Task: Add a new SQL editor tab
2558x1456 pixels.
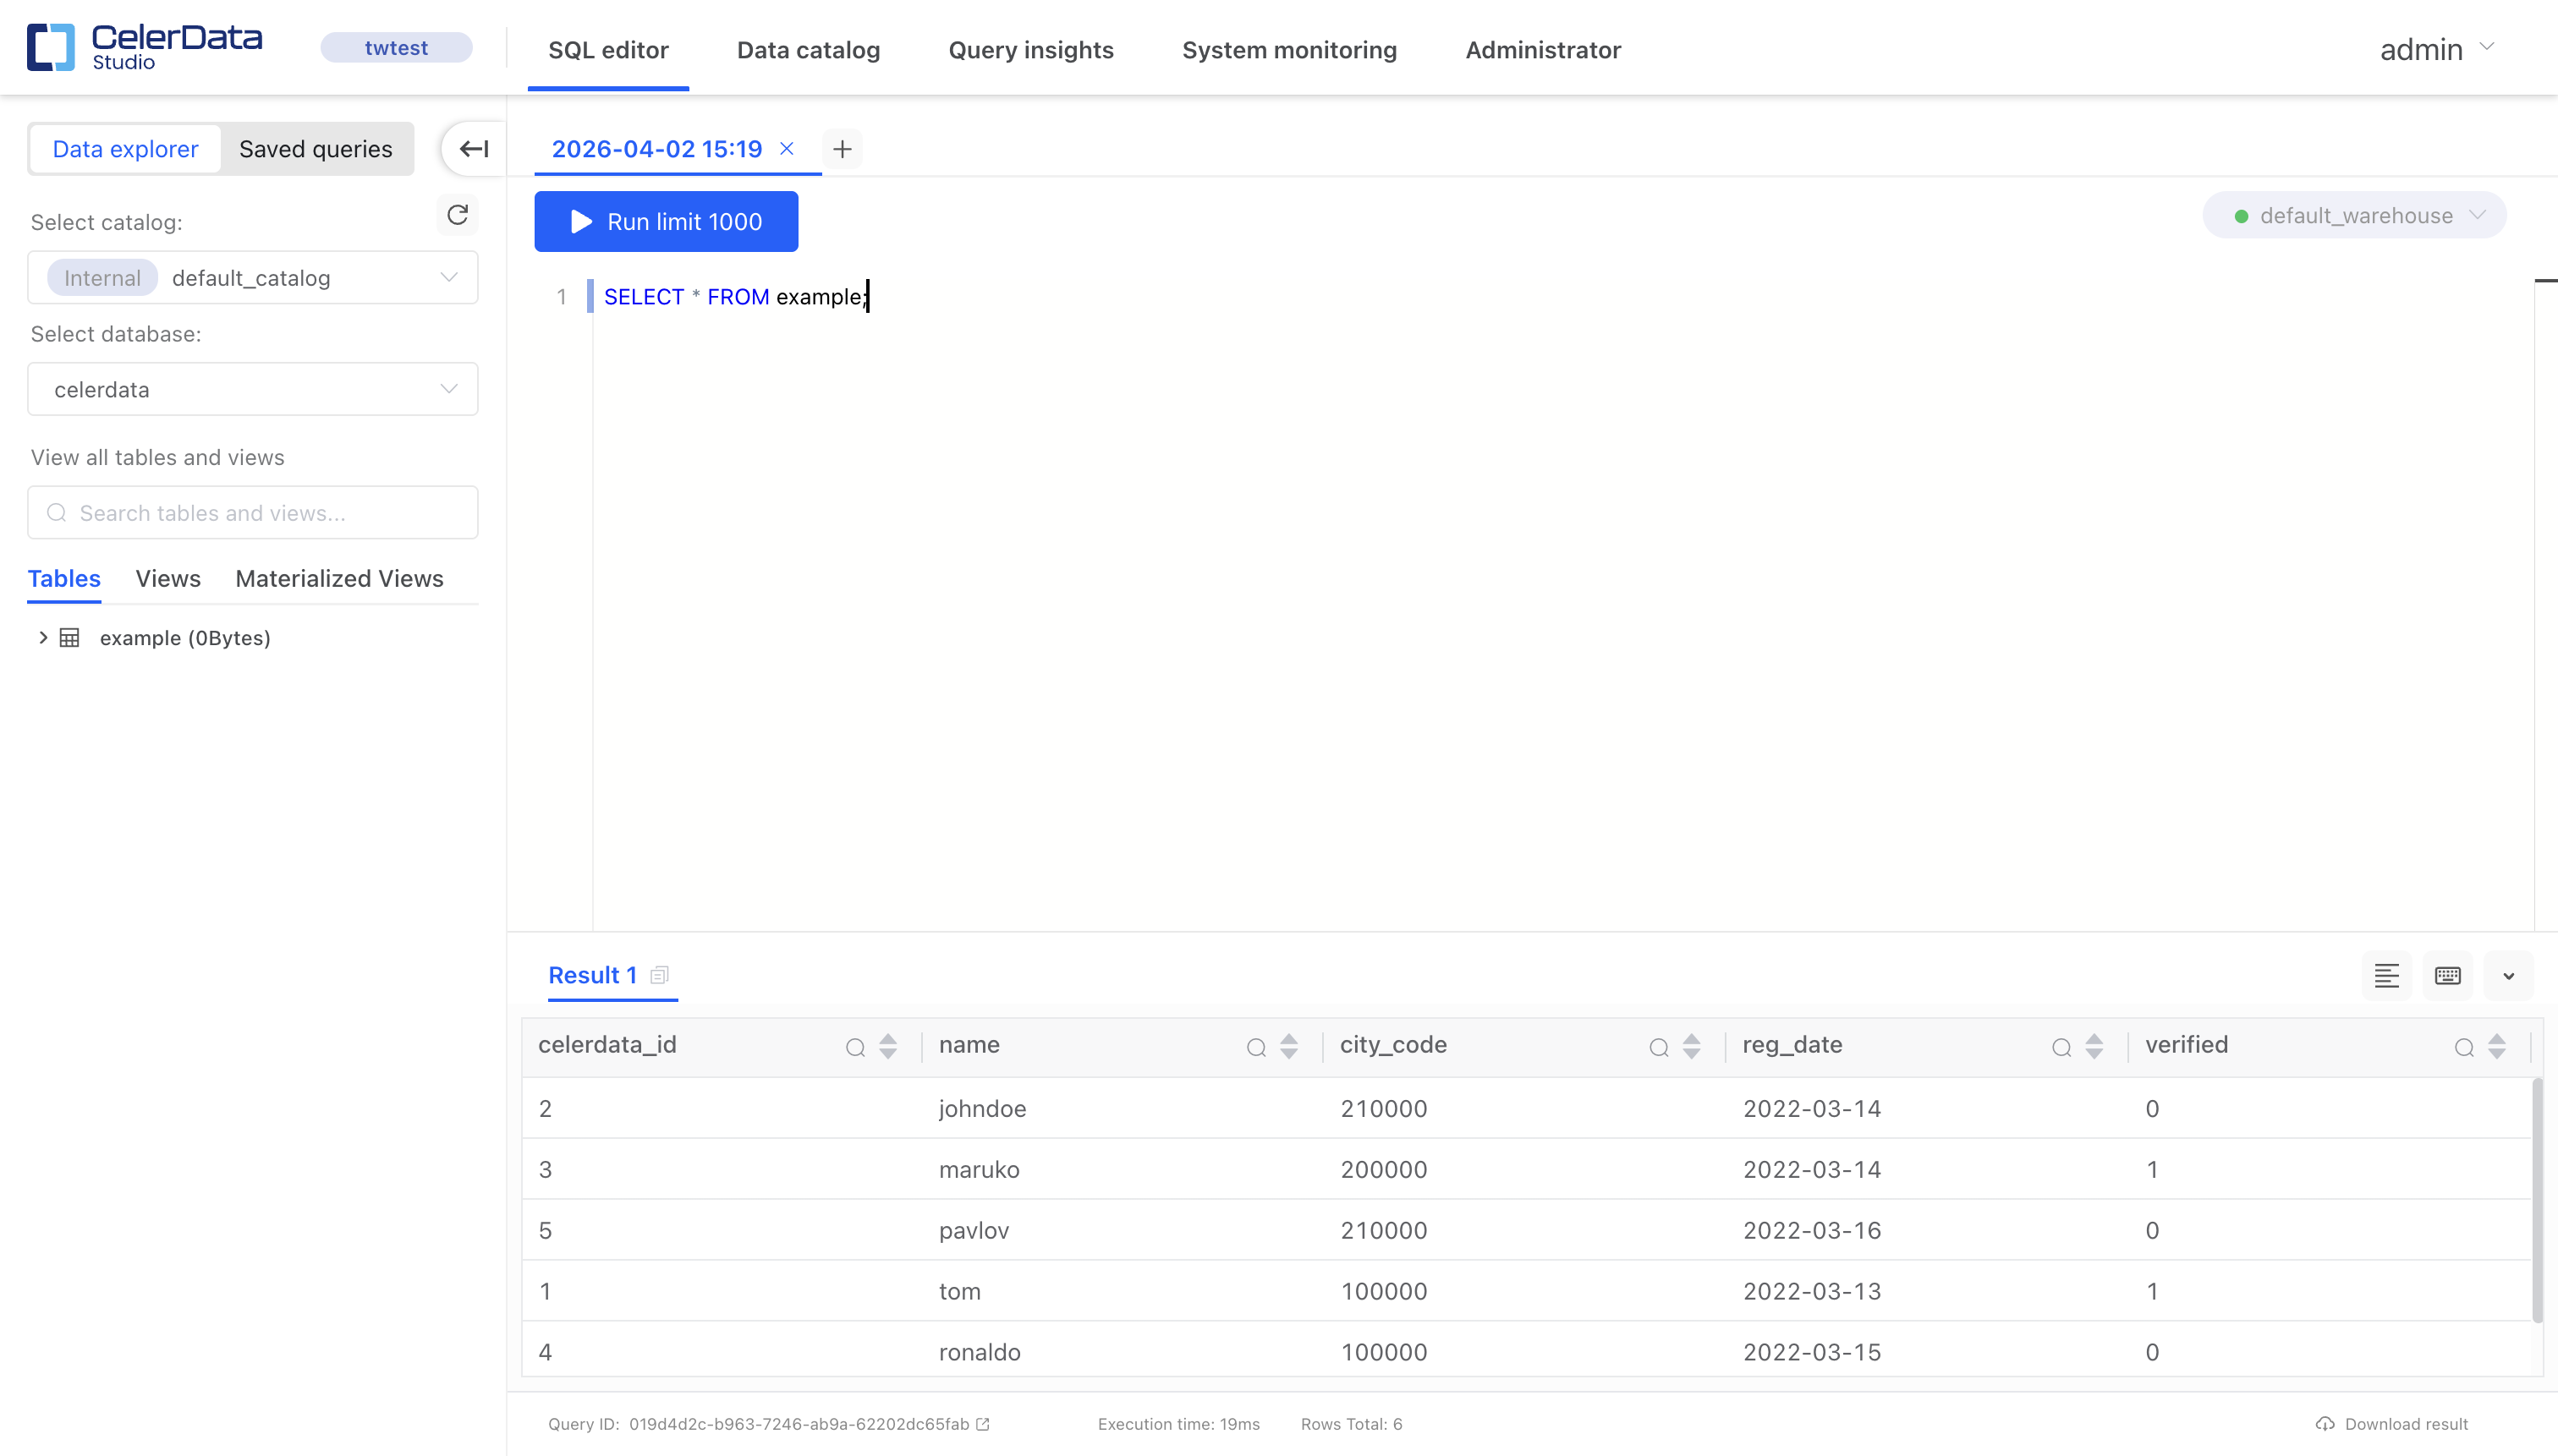Action: [842, 148]
